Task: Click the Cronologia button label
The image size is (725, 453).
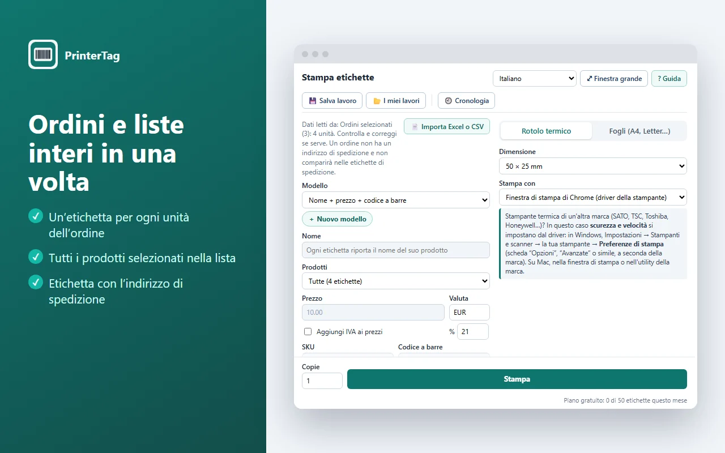Action: (472, 101)
